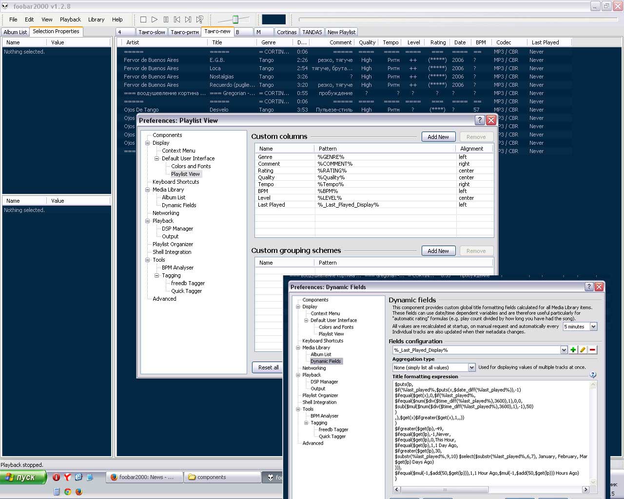Edit the field using pencil icon
Image resolution: width=624 pixels, height=499 pixels.
pos(583,350)
